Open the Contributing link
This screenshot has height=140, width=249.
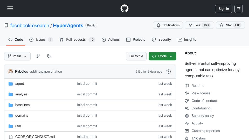pos(201,108)
